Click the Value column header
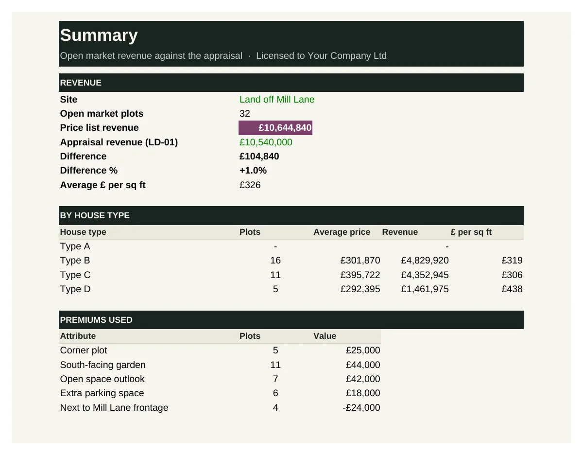 tap(325, 336)
